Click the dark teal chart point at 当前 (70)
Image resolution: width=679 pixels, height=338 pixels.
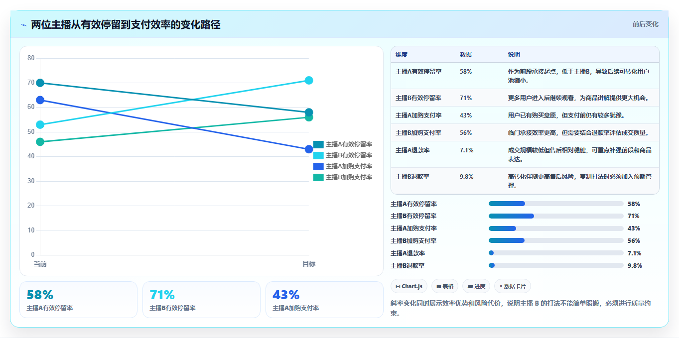click(x=40, y=83)
